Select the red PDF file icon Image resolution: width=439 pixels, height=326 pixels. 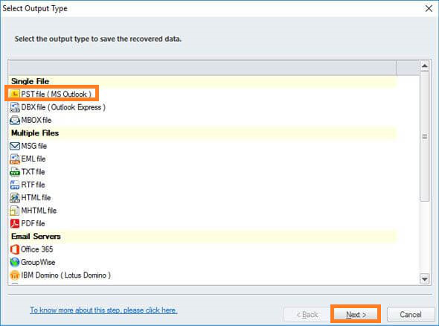click(15, 223)
